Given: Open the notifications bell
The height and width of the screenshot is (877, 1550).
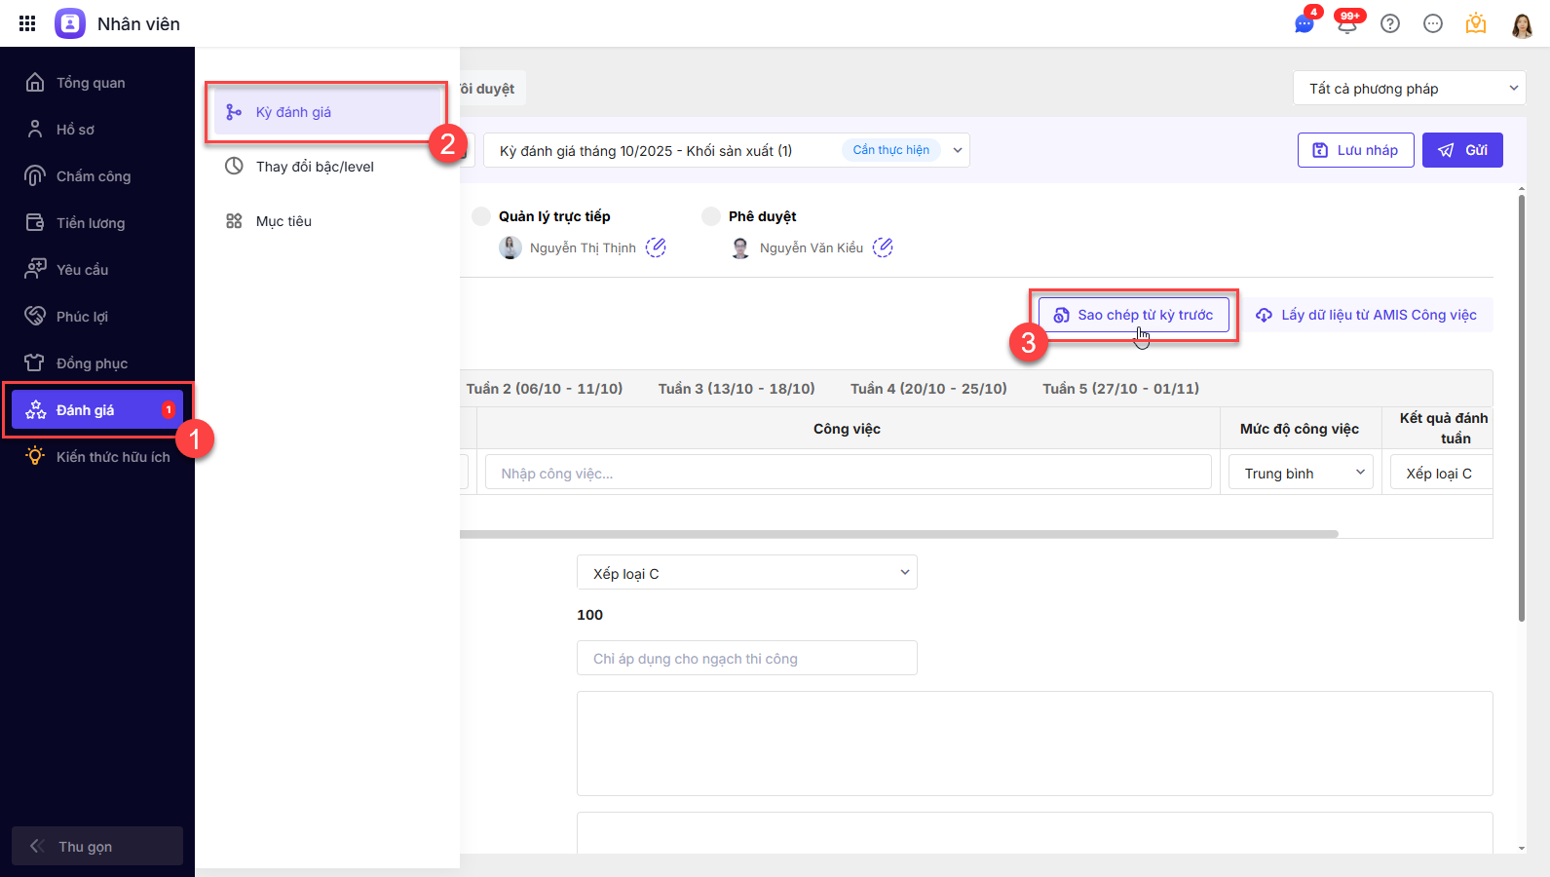Looking at the screenshot, I should (x=1347, y=24).
